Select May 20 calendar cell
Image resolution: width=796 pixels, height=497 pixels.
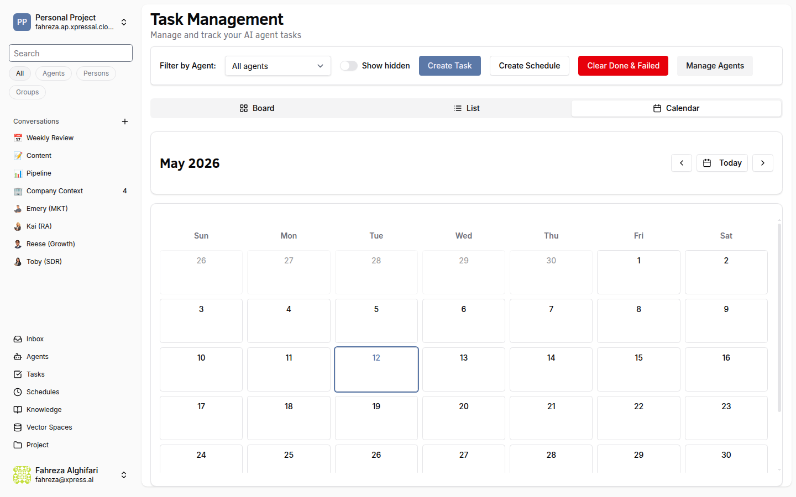click(464, 418)
